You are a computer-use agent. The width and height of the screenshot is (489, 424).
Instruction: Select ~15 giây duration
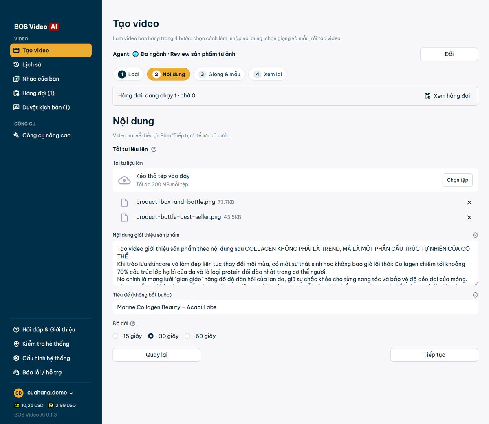[128, 336]
